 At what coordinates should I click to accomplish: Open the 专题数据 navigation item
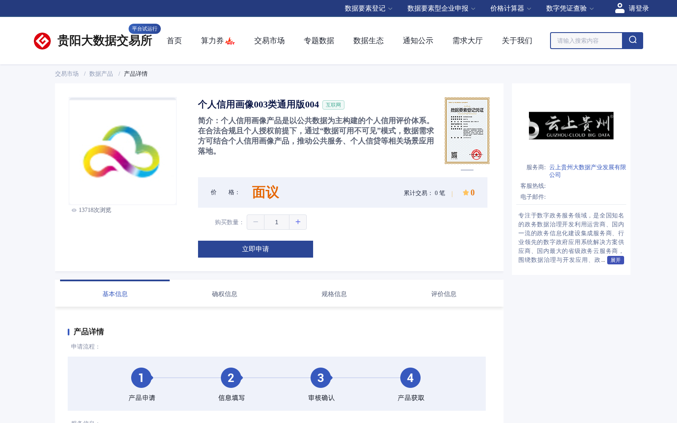tap(319, 41)
